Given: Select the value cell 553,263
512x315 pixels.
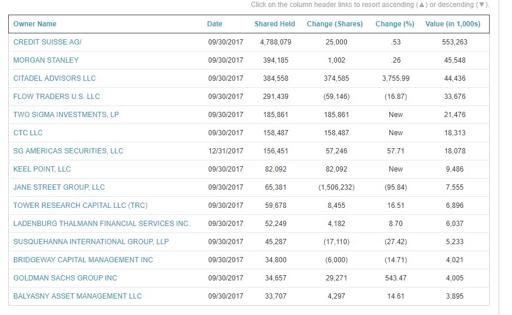Looking at the screenshot, I should [455, 42].
